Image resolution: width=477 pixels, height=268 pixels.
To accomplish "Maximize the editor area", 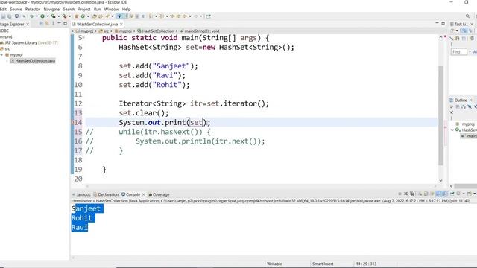I will pyautogui.click(x=443, y=23).
